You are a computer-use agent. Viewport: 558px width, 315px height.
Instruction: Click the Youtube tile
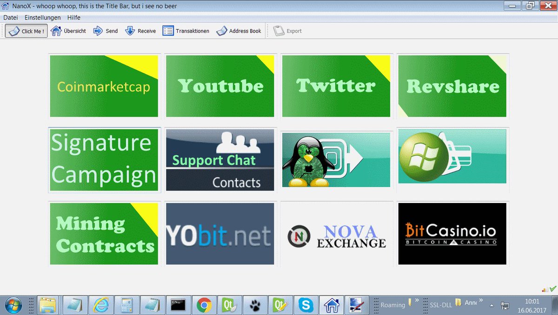[x=220, y=86]
